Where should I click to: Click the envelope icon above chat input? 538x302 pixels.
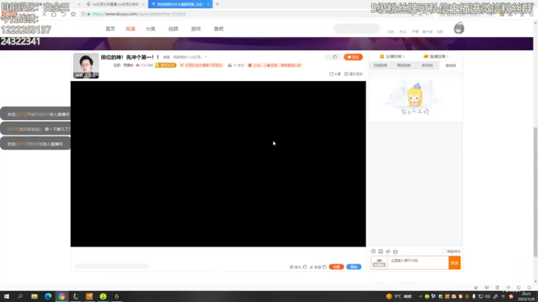[x=381, y=251]
